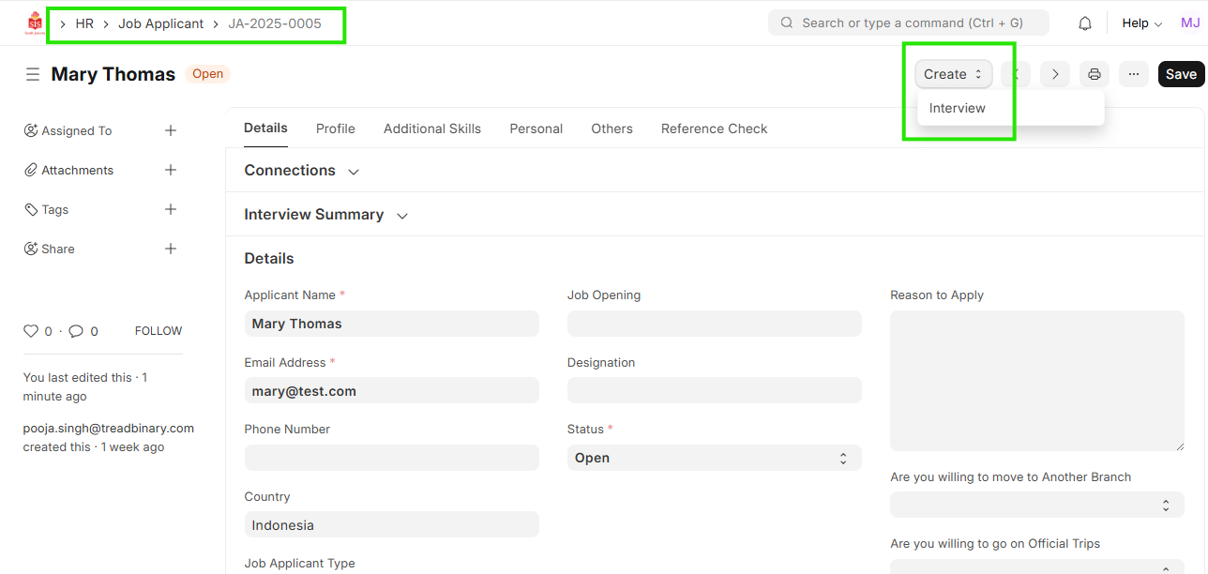This screenshot has width=1208, height=574.
Task: Add an assignee with plus icon
Action: tap(171, 130)
